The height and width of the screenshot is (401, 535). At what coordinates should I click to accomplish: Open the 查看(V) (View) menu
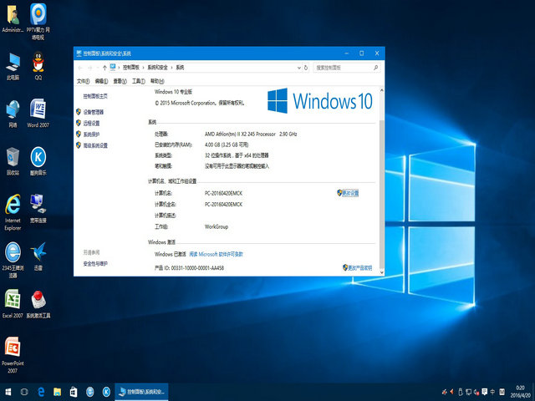tap(120, 81)
